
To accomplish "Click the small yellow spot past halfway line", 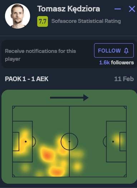I will (77, 167).
